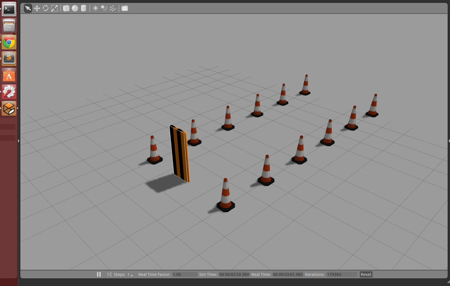Insert a sphere shape
Screen dimensions: 450x286
pos(75,8)
